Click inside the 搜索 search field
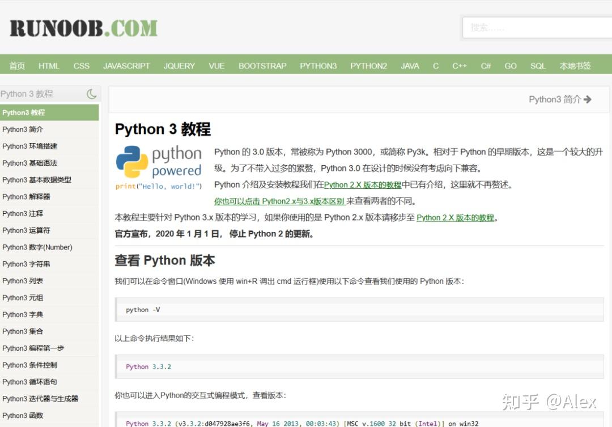612x427 pixels. tap(538, 27)
